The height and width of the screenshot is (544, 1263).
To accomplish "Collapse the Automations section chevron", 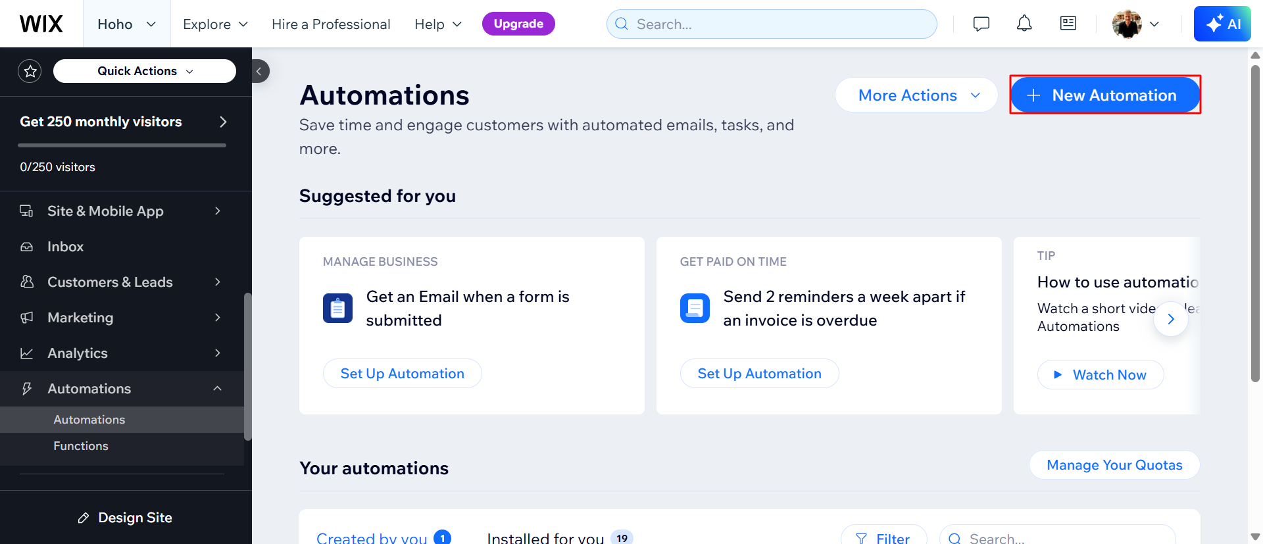I will click(218, 389).
